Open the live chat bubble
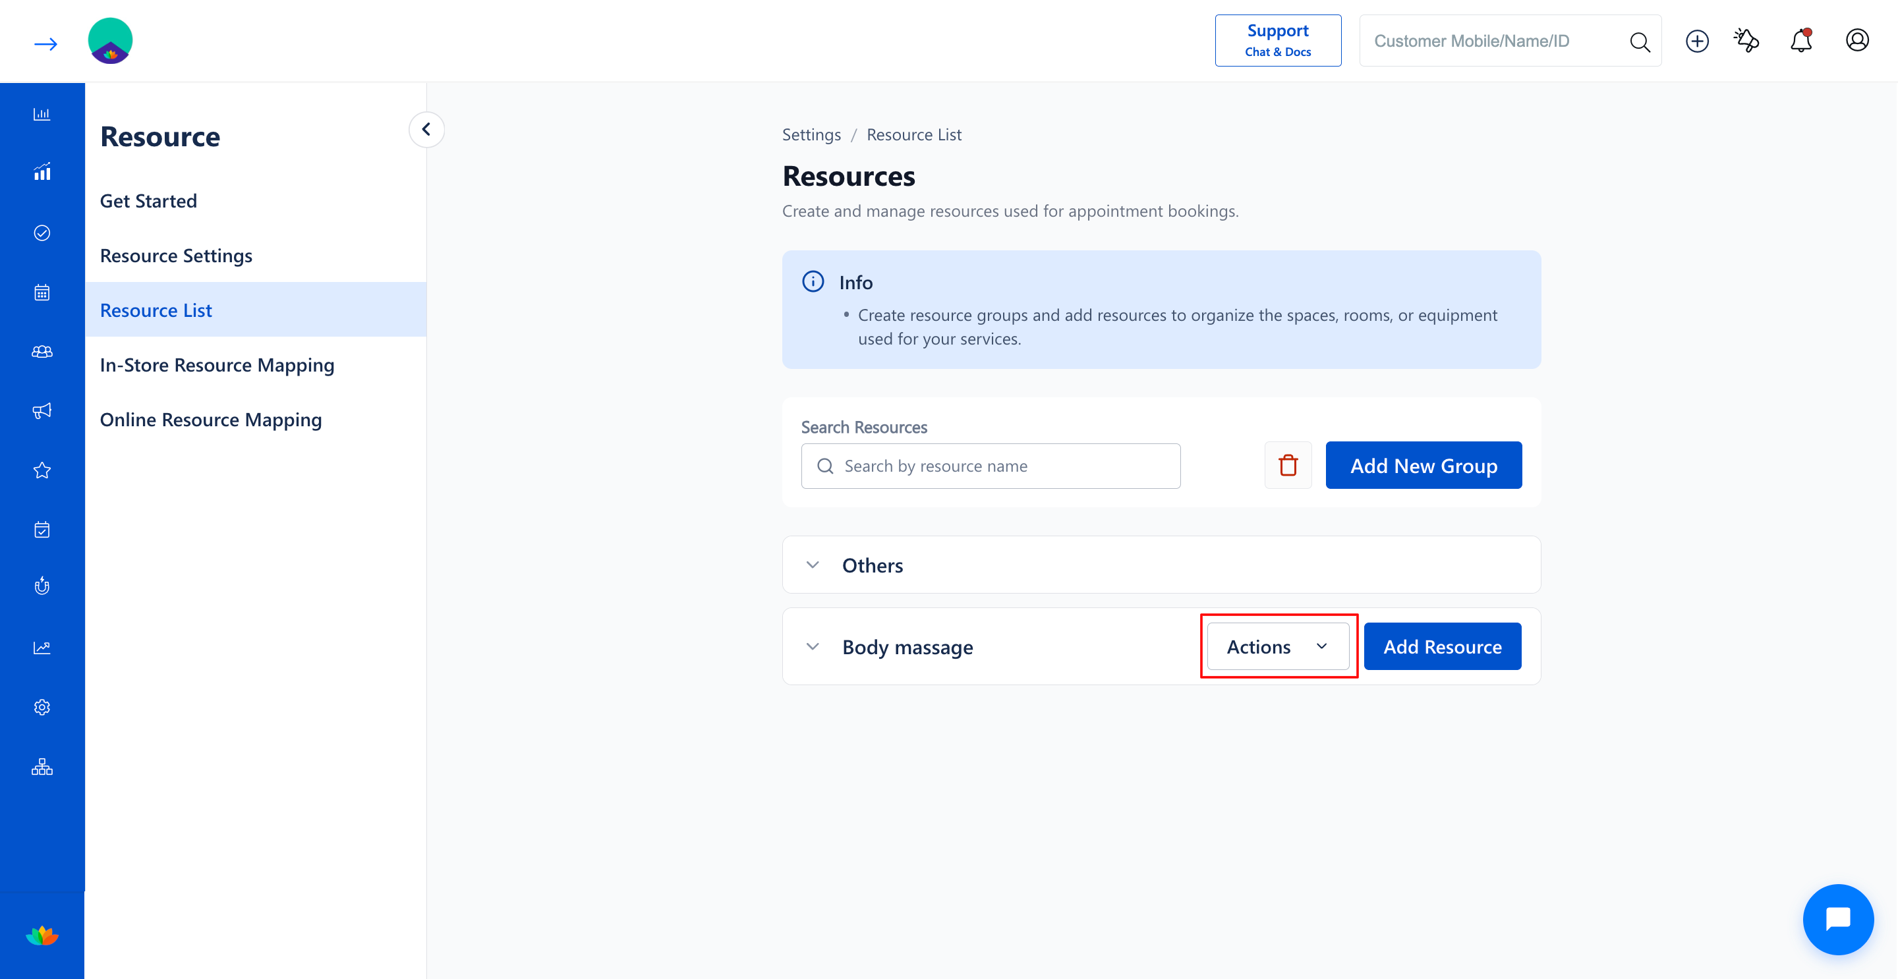 [1837, 918]
